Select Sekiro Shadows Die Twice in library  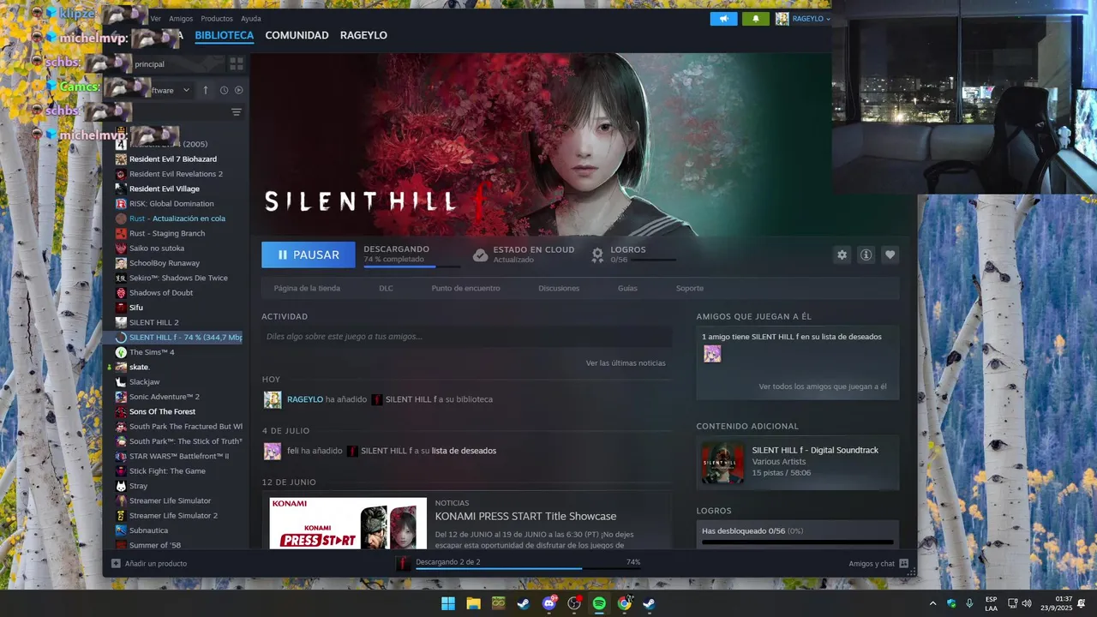click(x=178, y=278)
